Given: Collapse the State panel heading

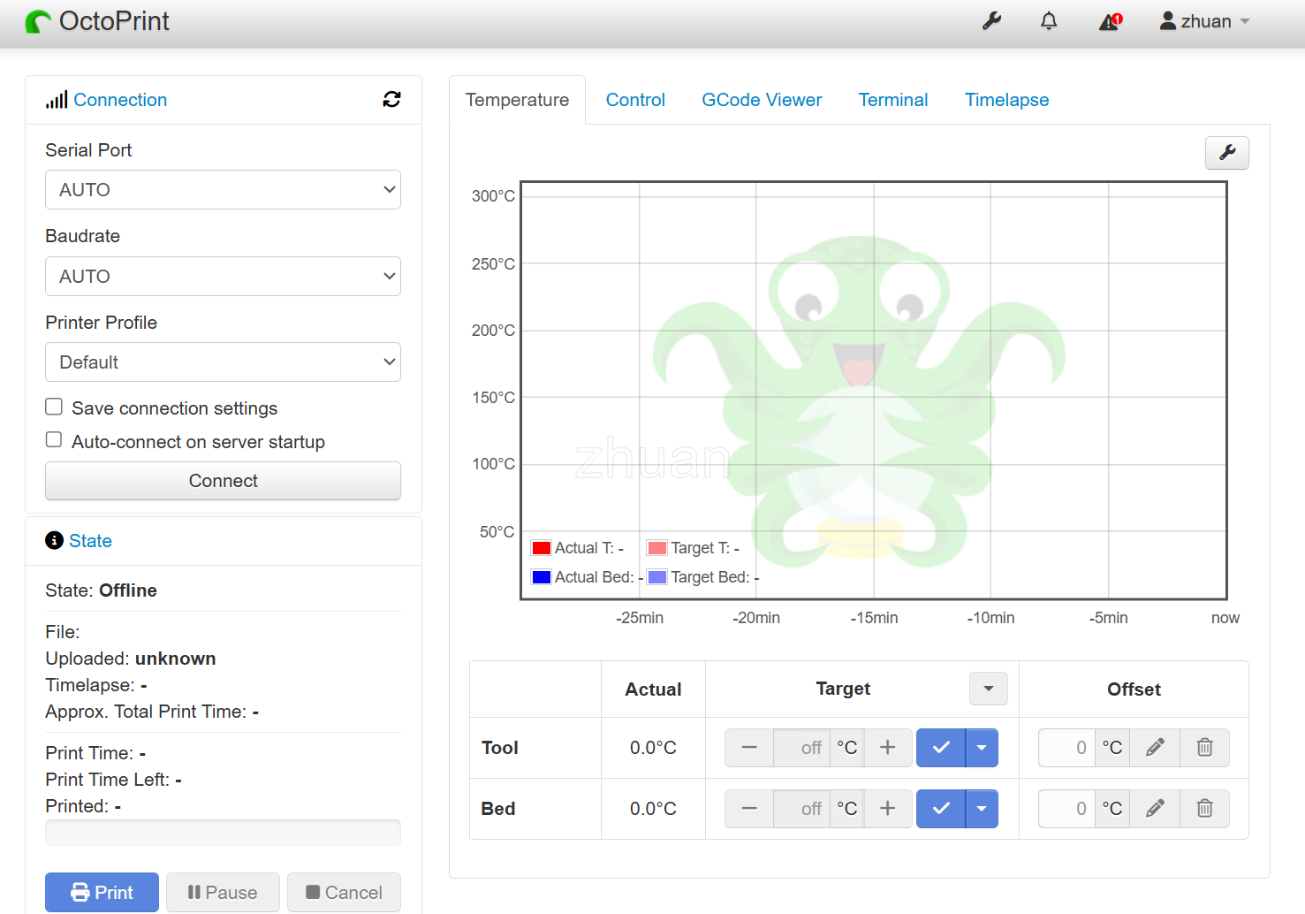Looking at the screenshot, I should (90, 541).
